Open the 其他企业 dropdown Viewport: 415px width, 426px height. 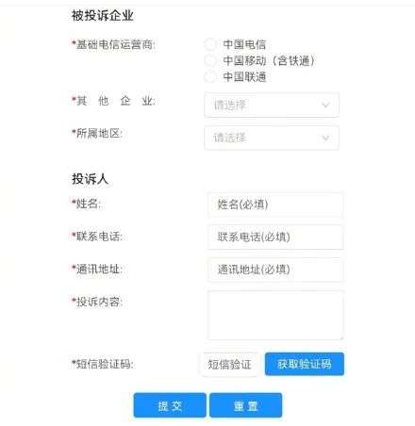coord(272,105)
